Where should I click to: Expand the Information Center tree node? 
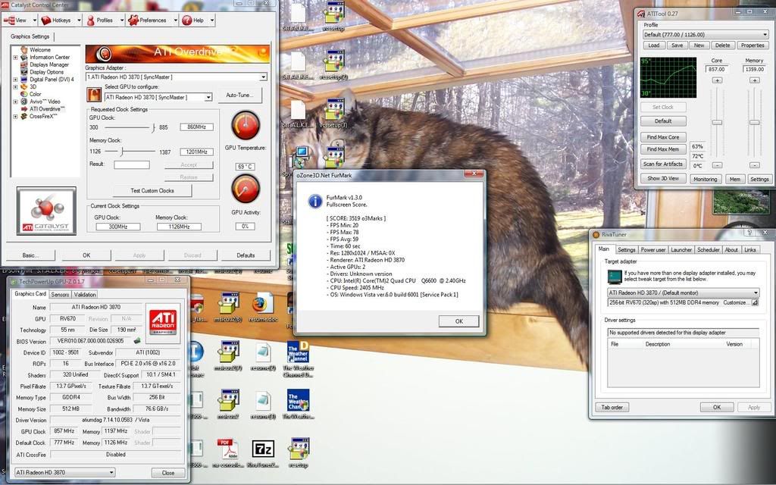point(15,58)
